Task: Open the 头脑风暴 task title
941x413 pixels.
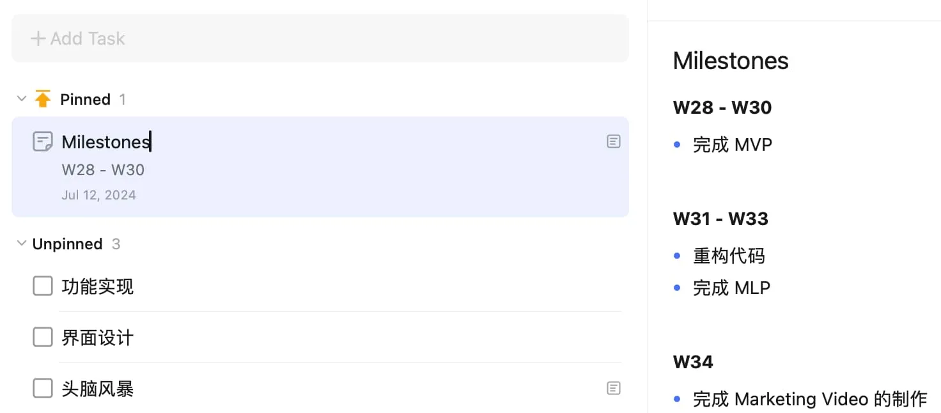Action: 98,388
